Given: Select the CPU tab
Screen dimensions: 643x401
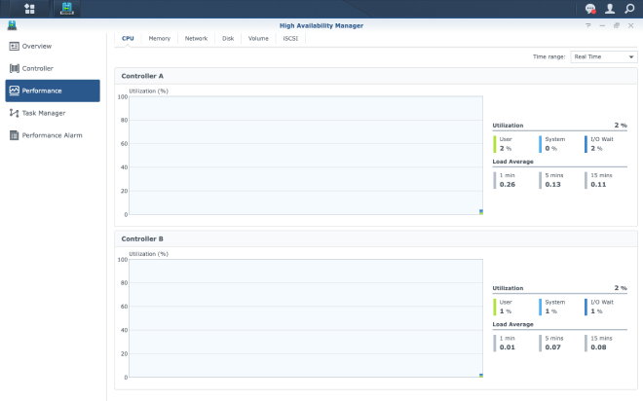Looking at the screenshot, I should coord(128,38).
